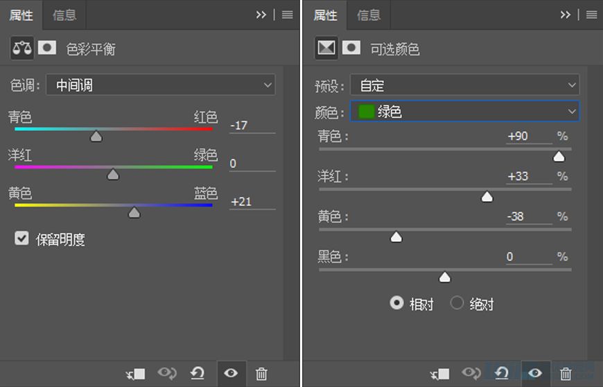Delete the Selective Color adjustment layer
The height and width of the screenshot is (387, 603).
point(566,374)
